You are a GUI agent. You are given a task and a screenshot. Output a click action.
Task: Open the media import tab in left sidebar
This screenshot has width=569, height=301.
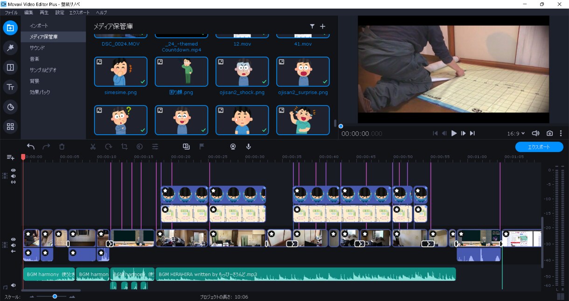[10, 27]
